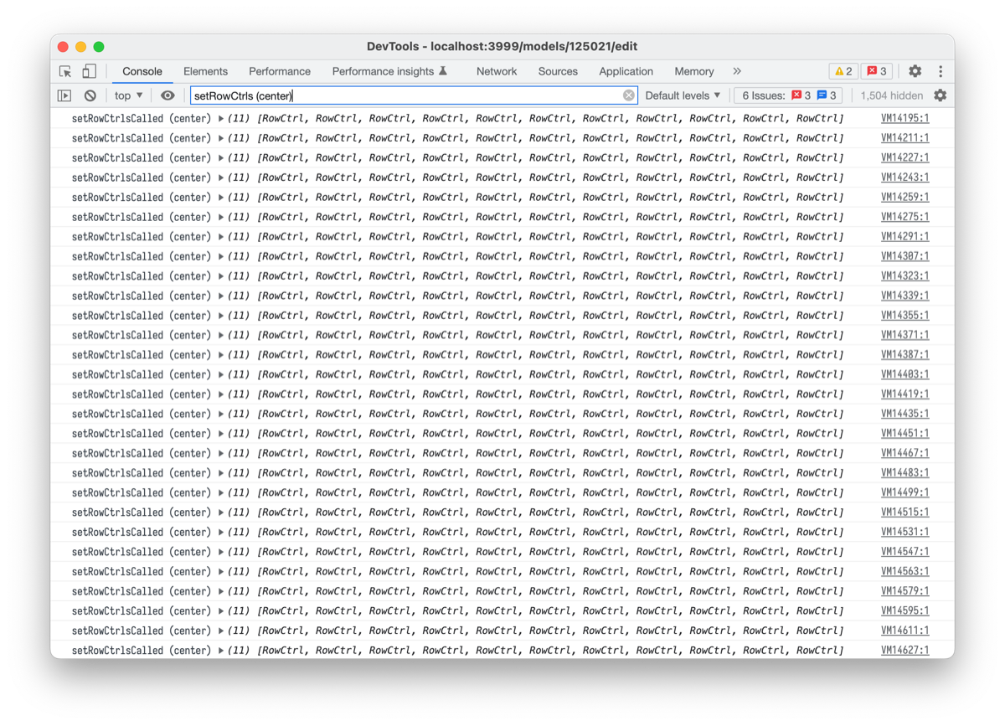The width and height of the screenshot is (1005, 726).
Task: Open source link VM14195:1
Action: [x=904, y=119]
